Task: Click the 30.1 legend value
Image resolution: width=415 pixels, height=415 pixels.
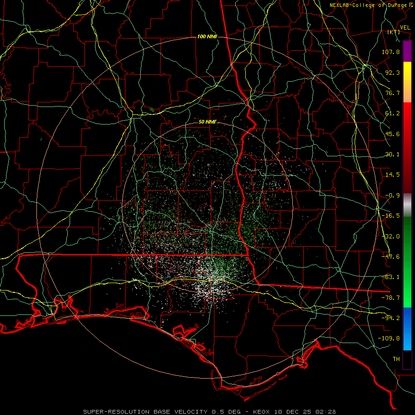Action: pyautogui.click(x=392, y=154)
